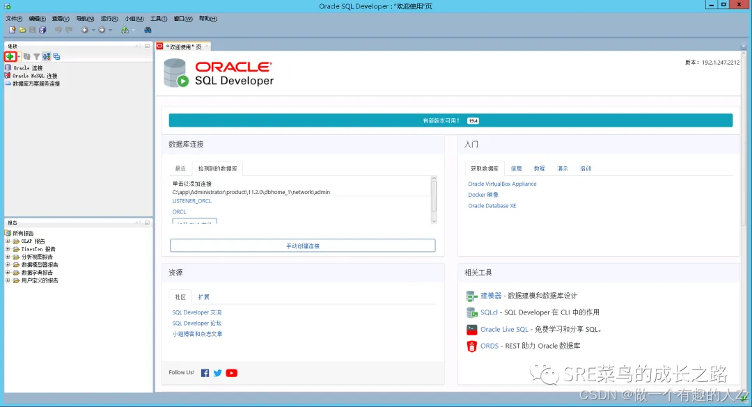Image resolution: width=752 pixels, height=407 pixels.
Task: Click the New file toolbar icon
Action: [12, 30]
